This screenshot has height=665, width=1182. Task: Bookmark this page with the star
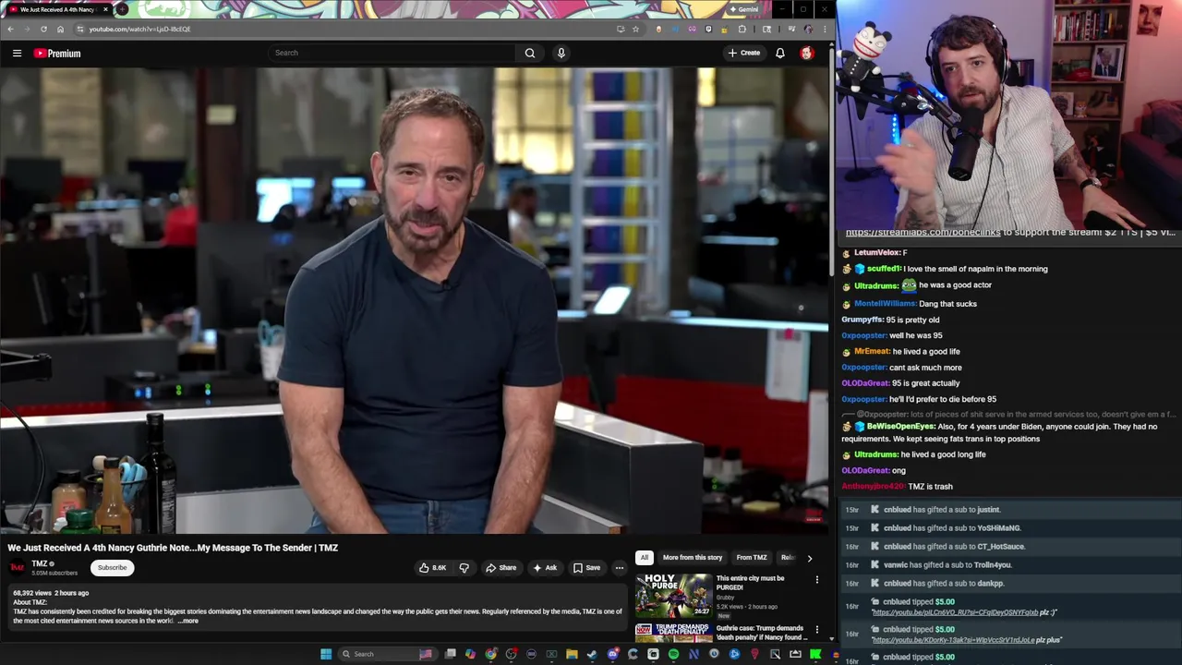(635, 29)
